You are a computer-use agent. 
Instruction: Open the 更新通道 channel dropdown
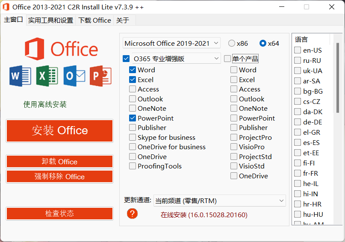point(220,201)
